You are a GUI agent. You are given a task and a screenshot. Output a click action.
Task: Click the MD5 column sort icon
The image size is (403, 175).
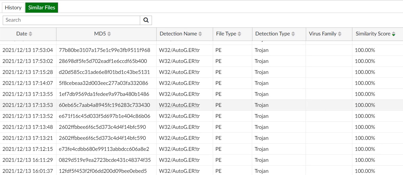109,34
